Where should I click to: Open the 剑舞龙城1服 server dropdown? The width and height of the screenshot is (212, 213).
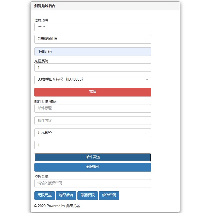click(93, 39)
